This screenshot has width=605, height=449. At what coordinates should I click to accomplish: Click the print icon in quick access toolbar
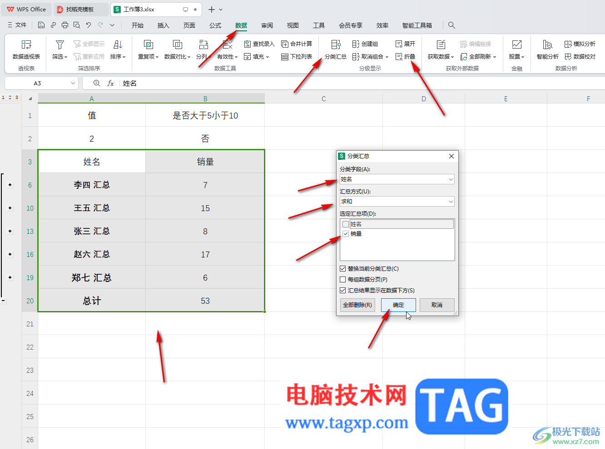[x=65, y=25]
